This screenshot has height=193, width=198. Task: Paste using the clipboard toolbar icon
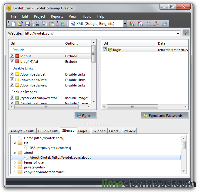tap(52, 24)
